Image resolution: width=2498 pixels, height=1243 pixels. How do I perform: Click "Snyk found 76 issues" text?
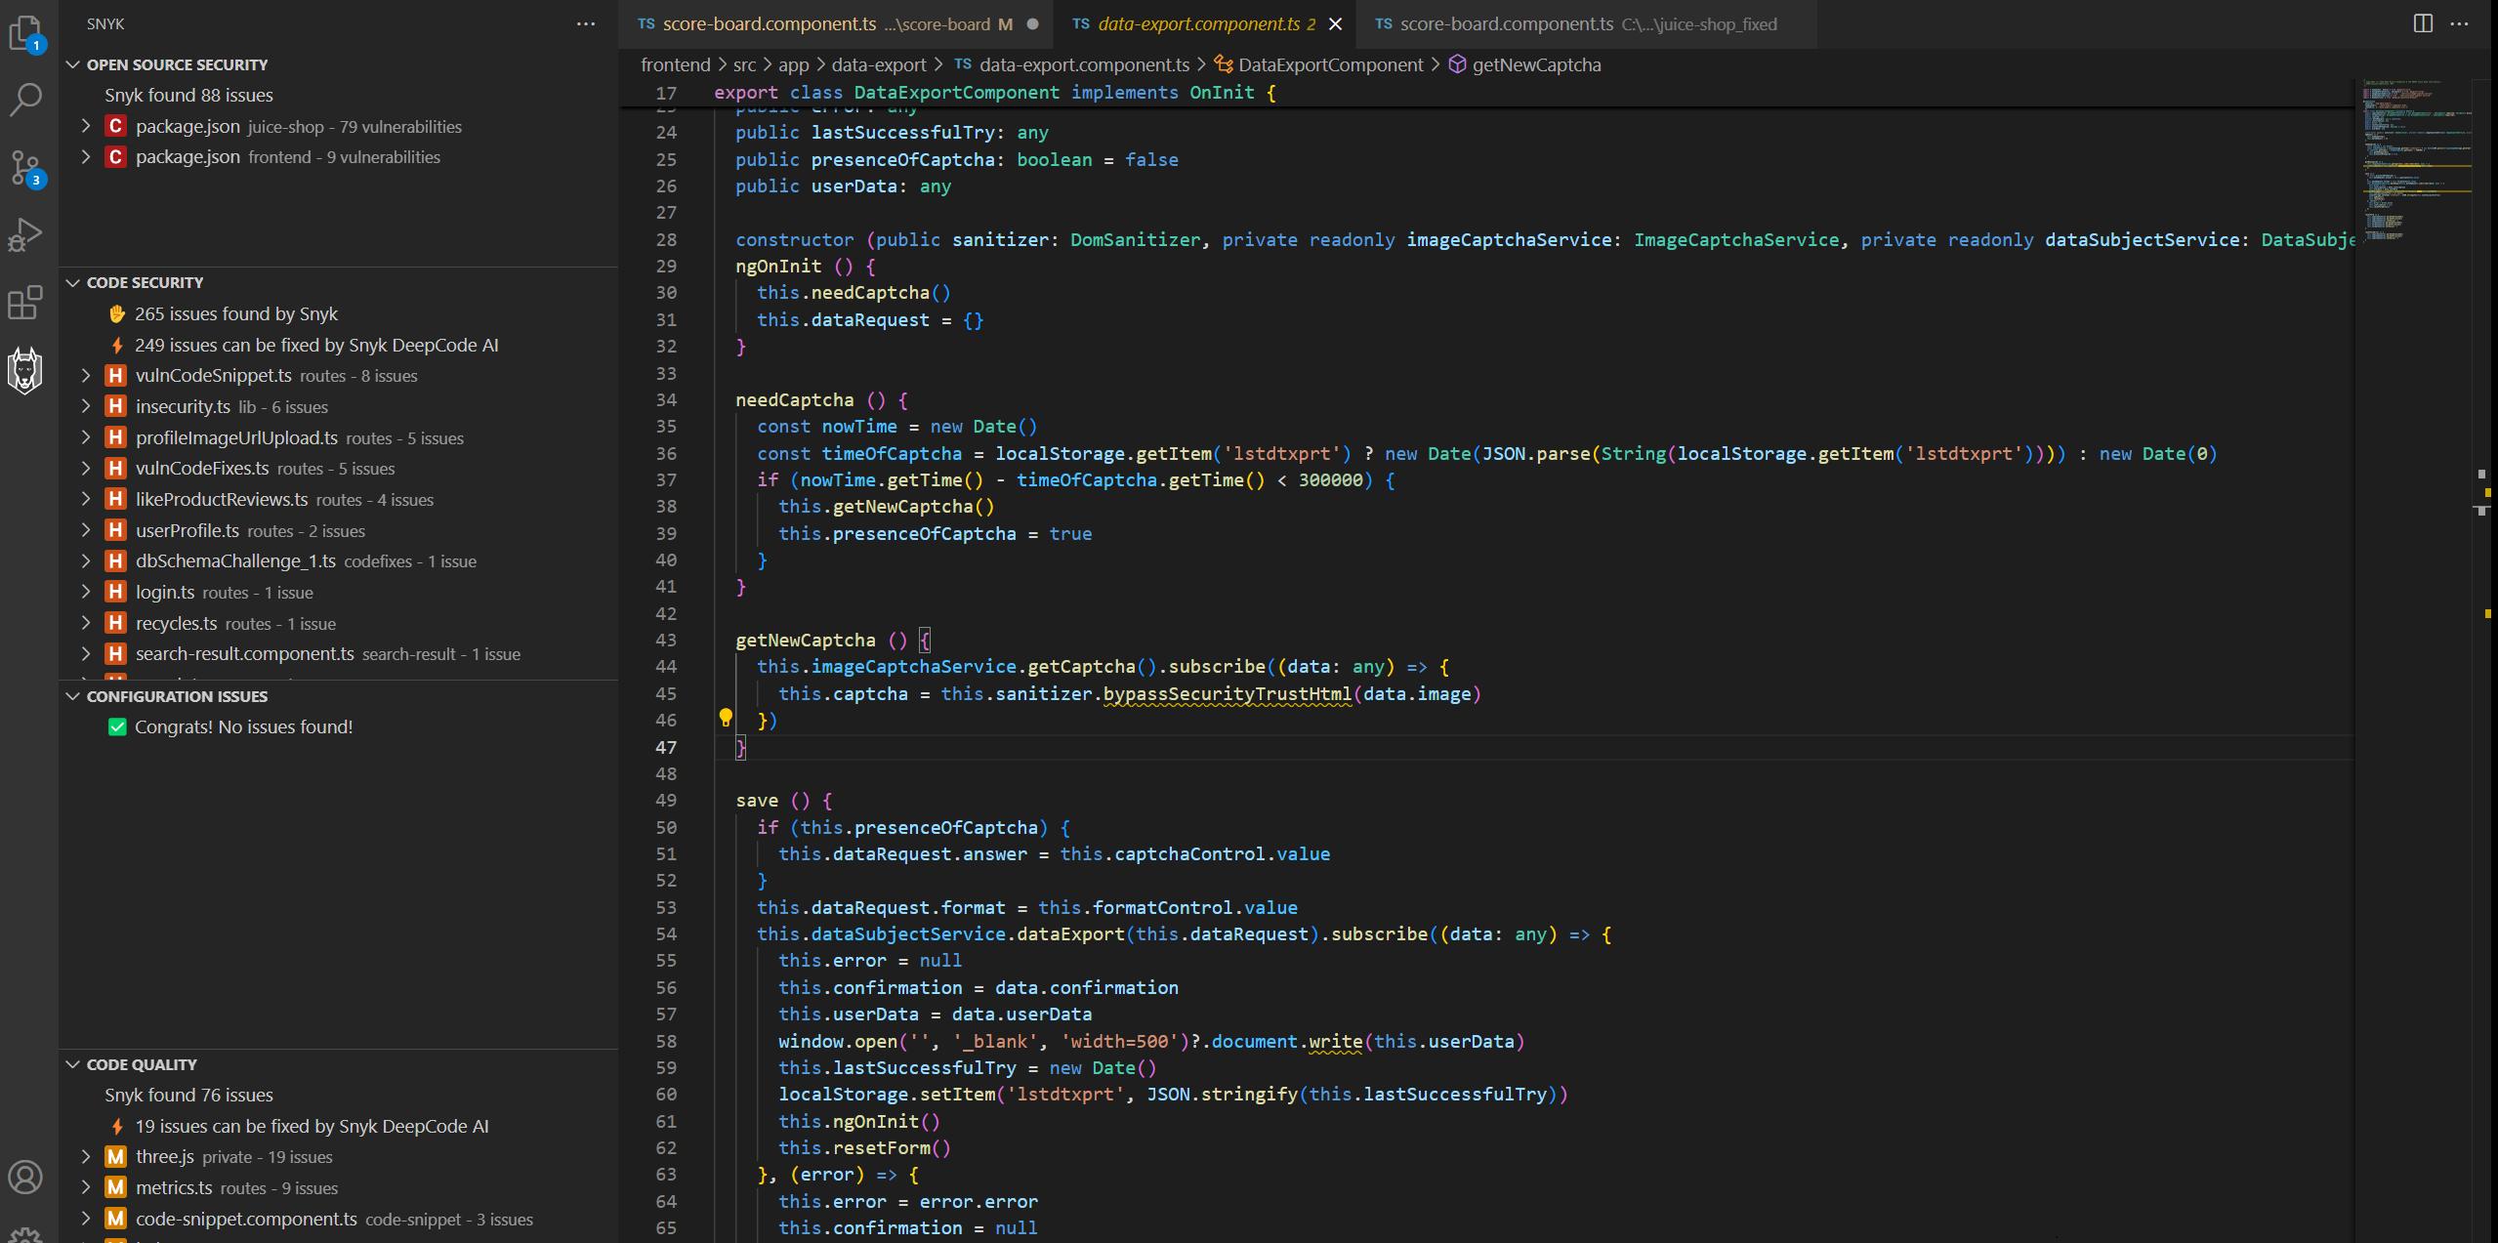coord(188,1095)
